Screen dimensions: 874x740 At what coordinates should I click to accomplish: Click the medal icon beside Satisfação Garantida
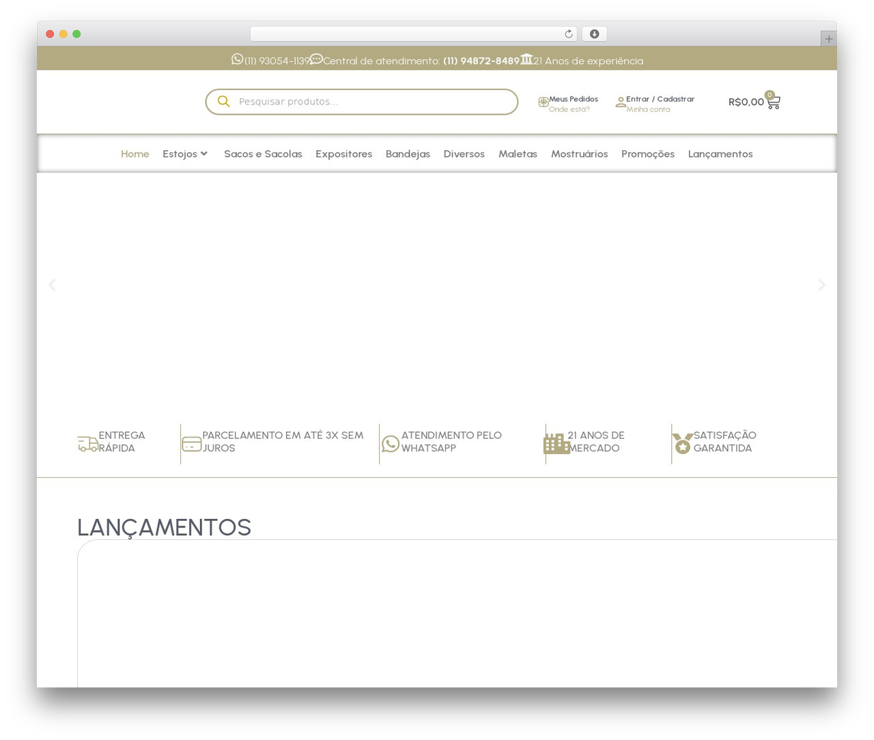click(x=683, y=444)
